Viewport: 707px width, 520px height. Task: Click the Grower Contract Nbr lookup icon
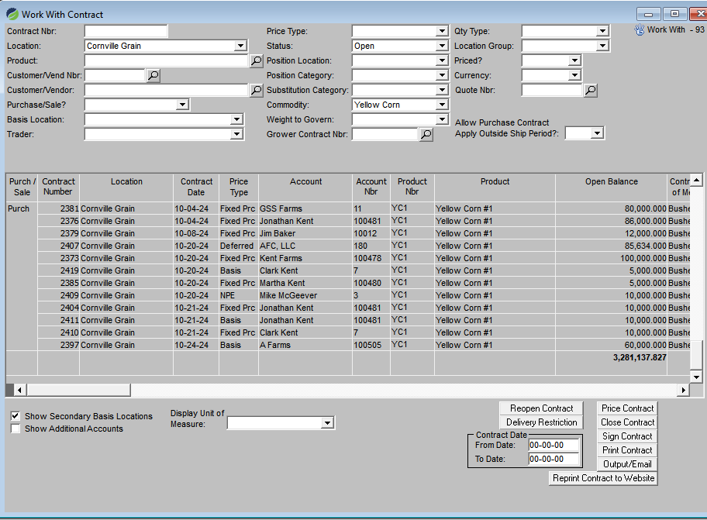[426, 134]
